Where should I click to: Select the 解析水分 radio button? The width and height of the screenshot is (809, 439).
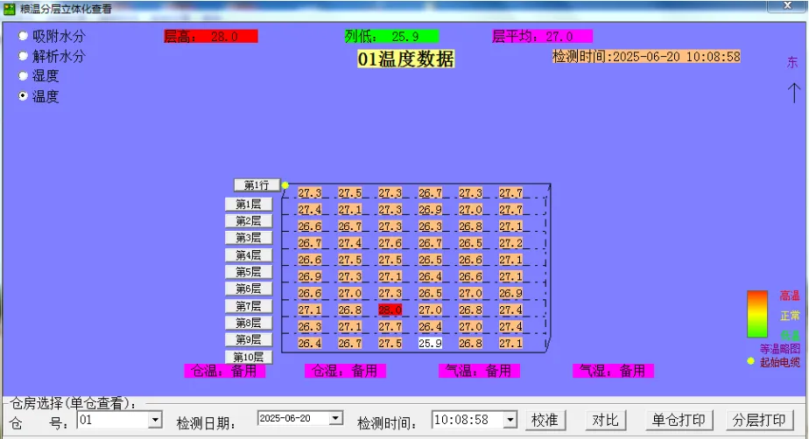click(x=23, y=56)
